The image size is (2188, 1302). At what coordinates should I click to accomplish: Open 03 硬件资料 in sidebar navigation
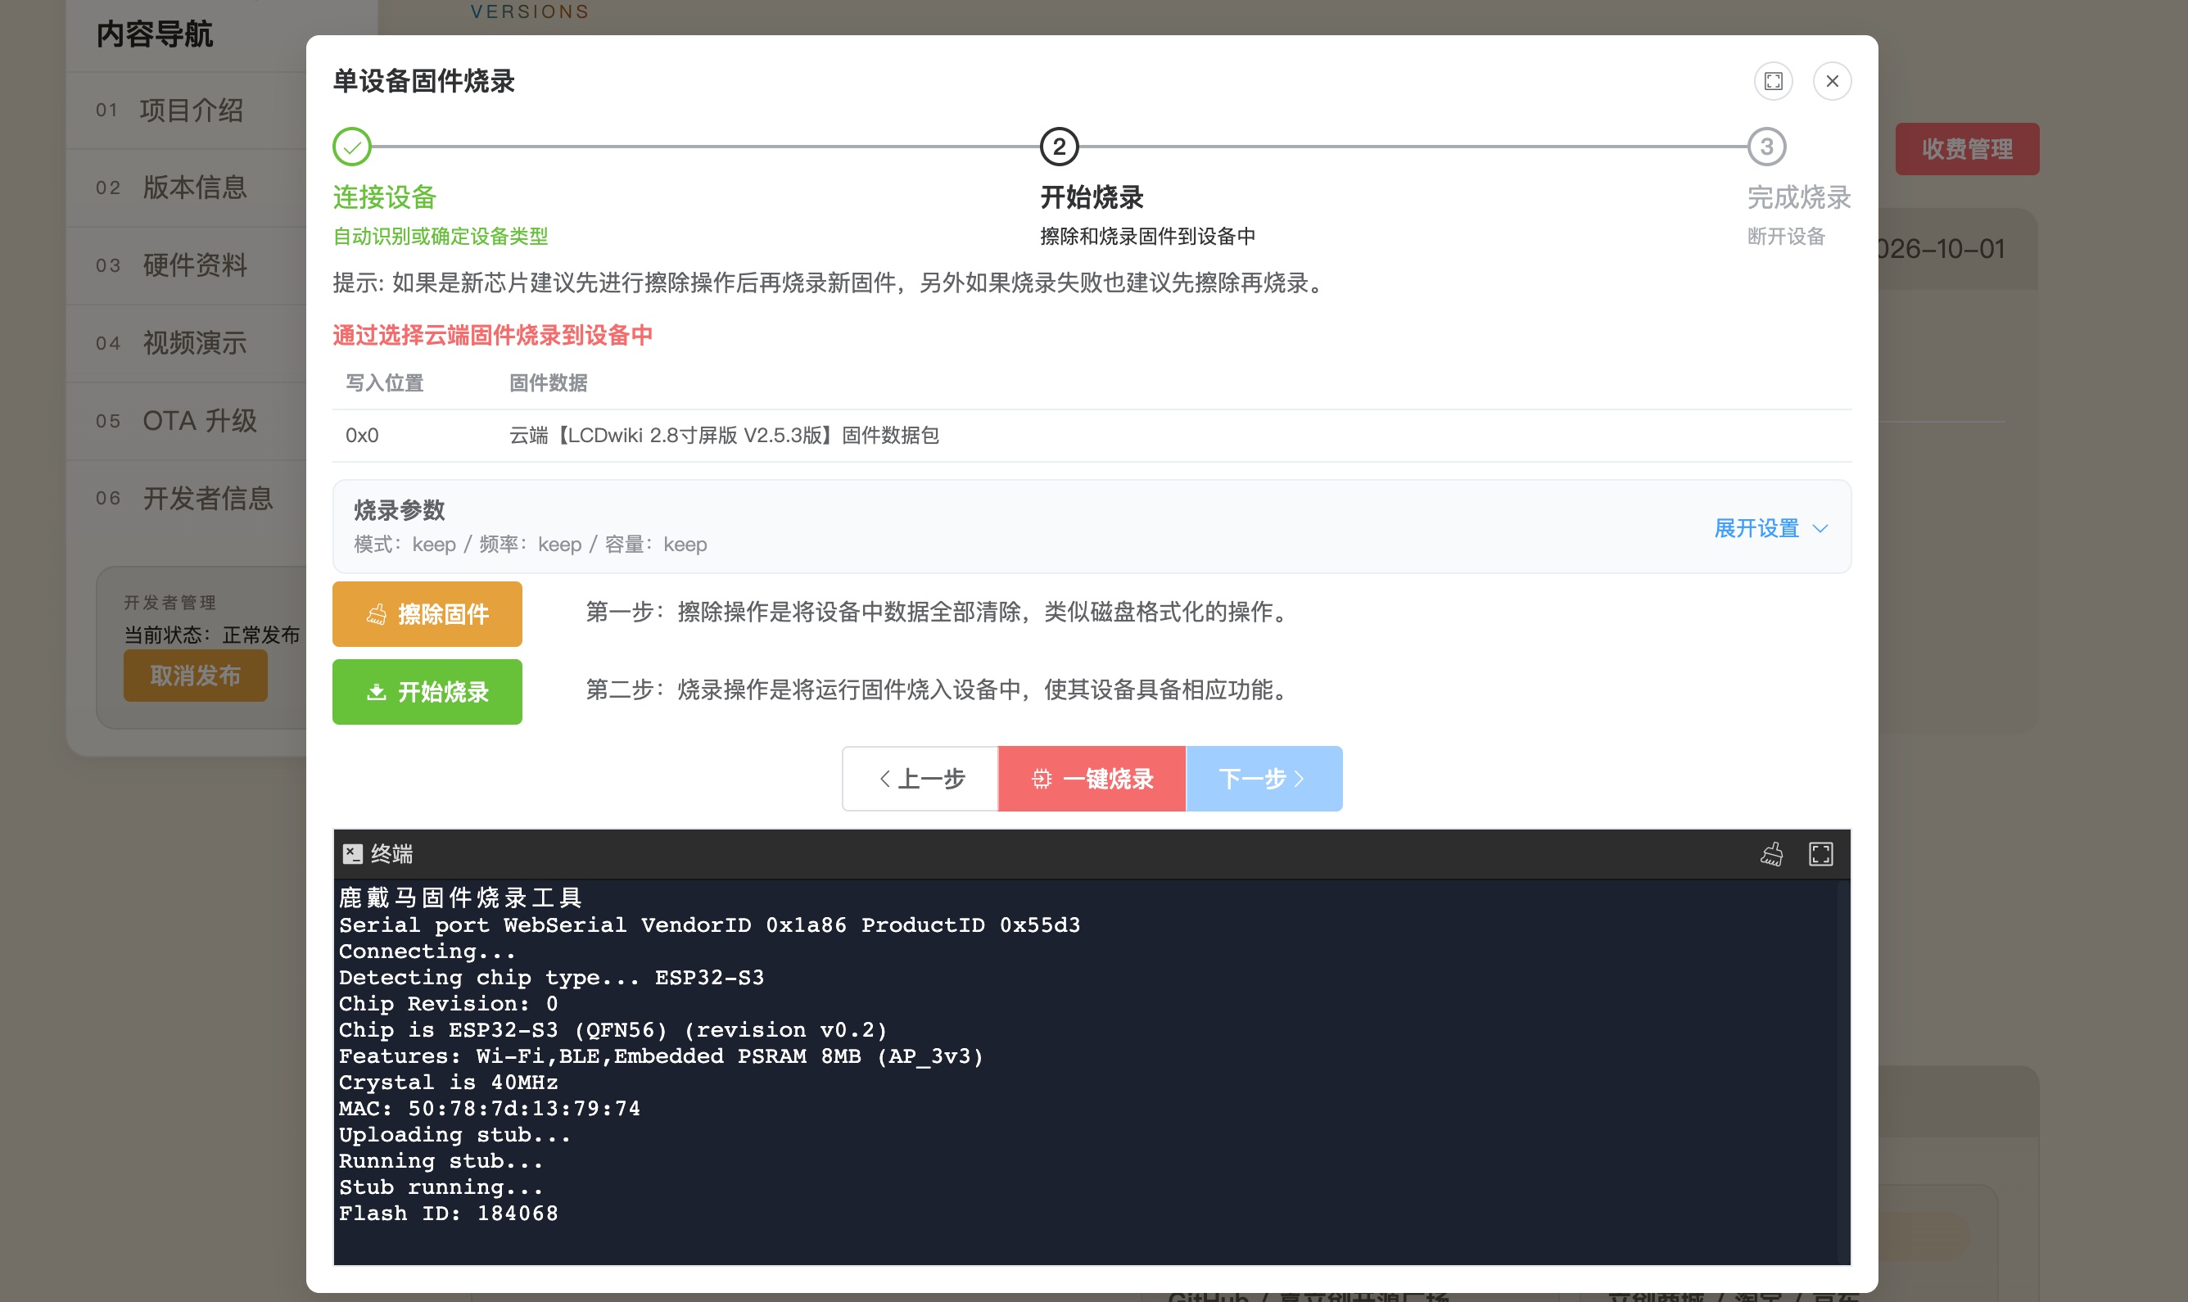[186, 266]
